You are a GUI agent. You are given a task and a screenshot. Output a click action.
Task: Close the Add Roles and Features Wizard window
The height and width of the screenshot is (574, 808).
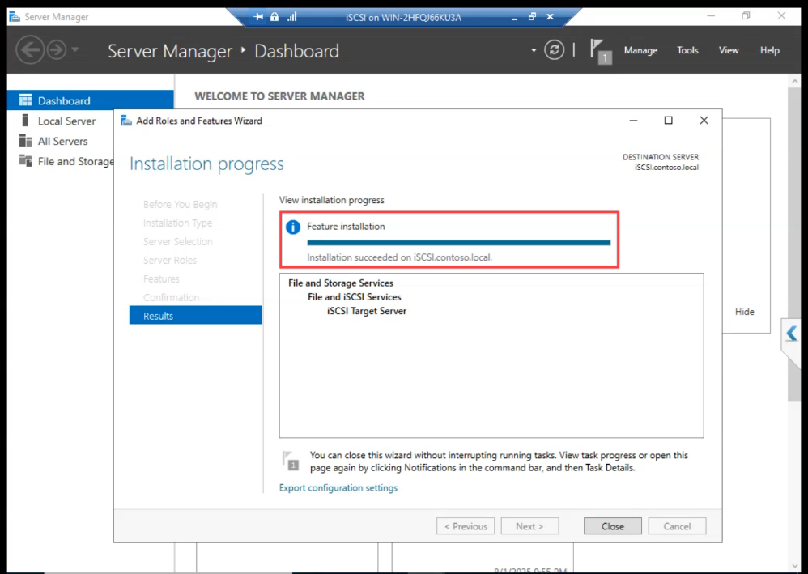click(x=704, y=120)
